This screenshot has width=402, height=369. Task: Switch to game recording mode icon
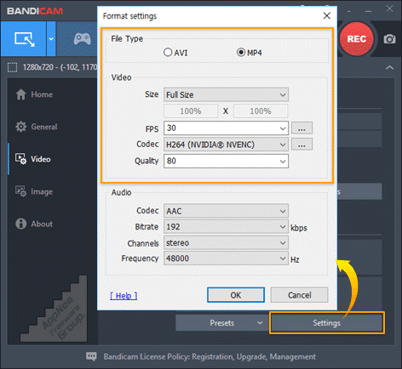click(x=83, y=39)
